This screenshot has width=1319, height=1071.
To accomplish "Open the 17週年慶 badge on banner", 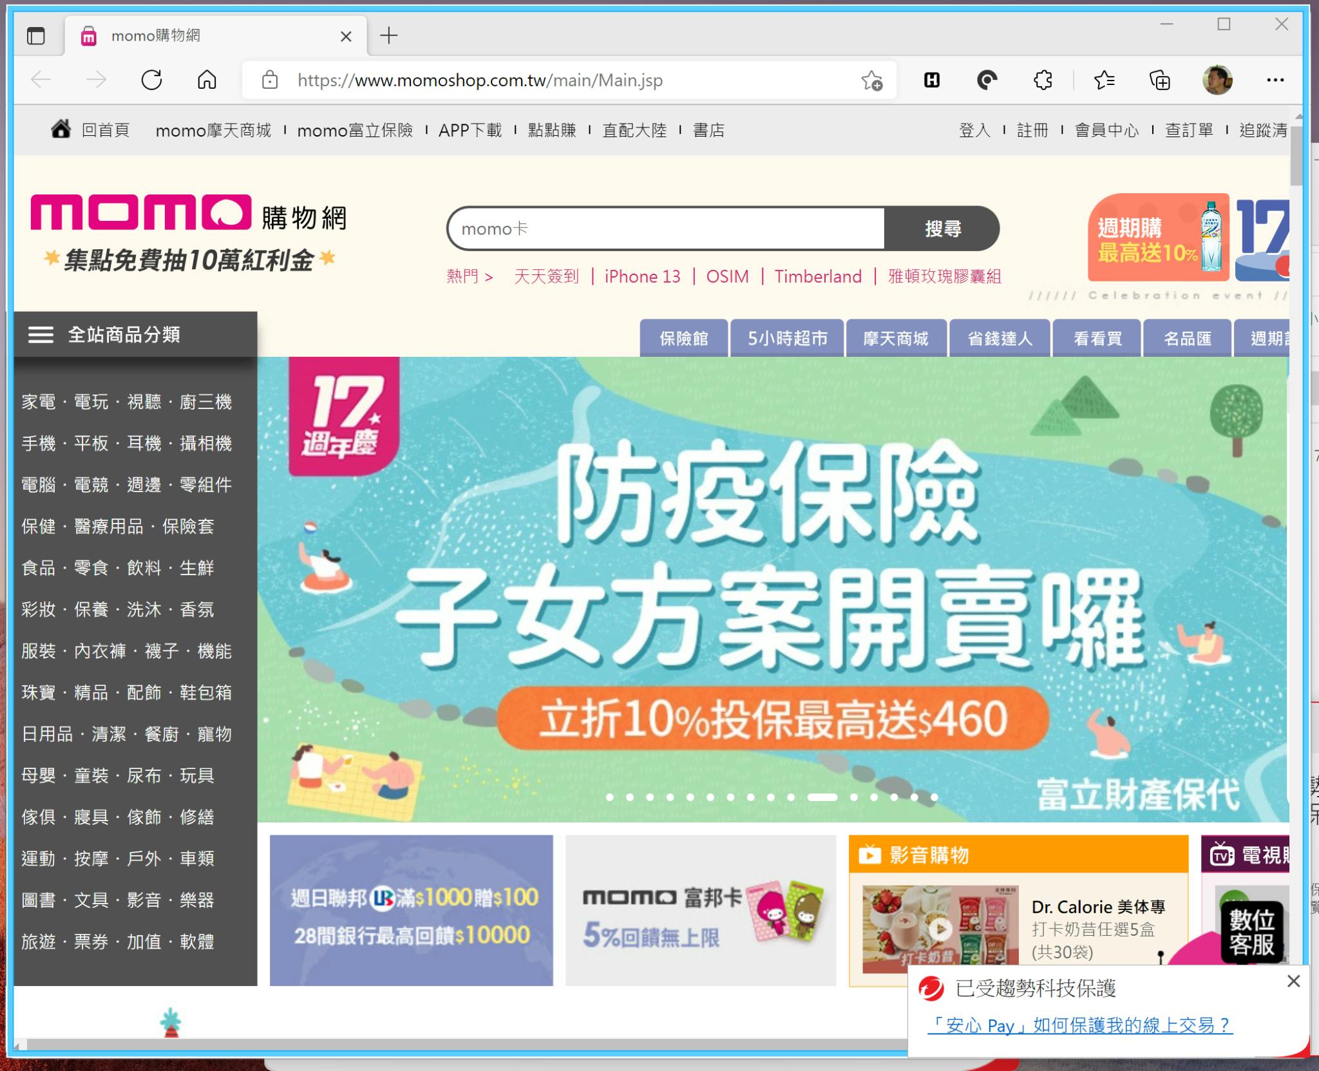I will tap(344, 416).
